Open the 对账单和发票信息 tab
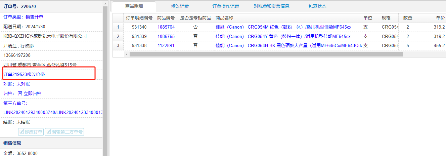 coord(271,6)
